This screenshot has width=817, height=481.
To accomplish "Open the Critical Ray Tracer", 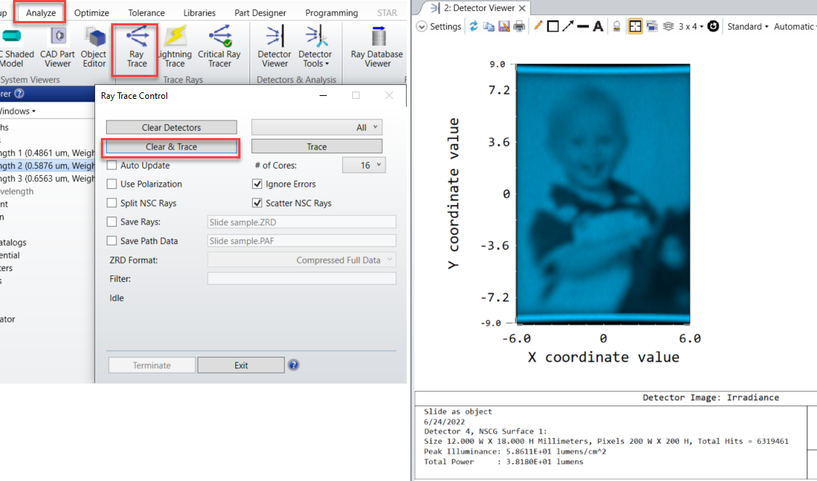I will [x=219, y=49].
